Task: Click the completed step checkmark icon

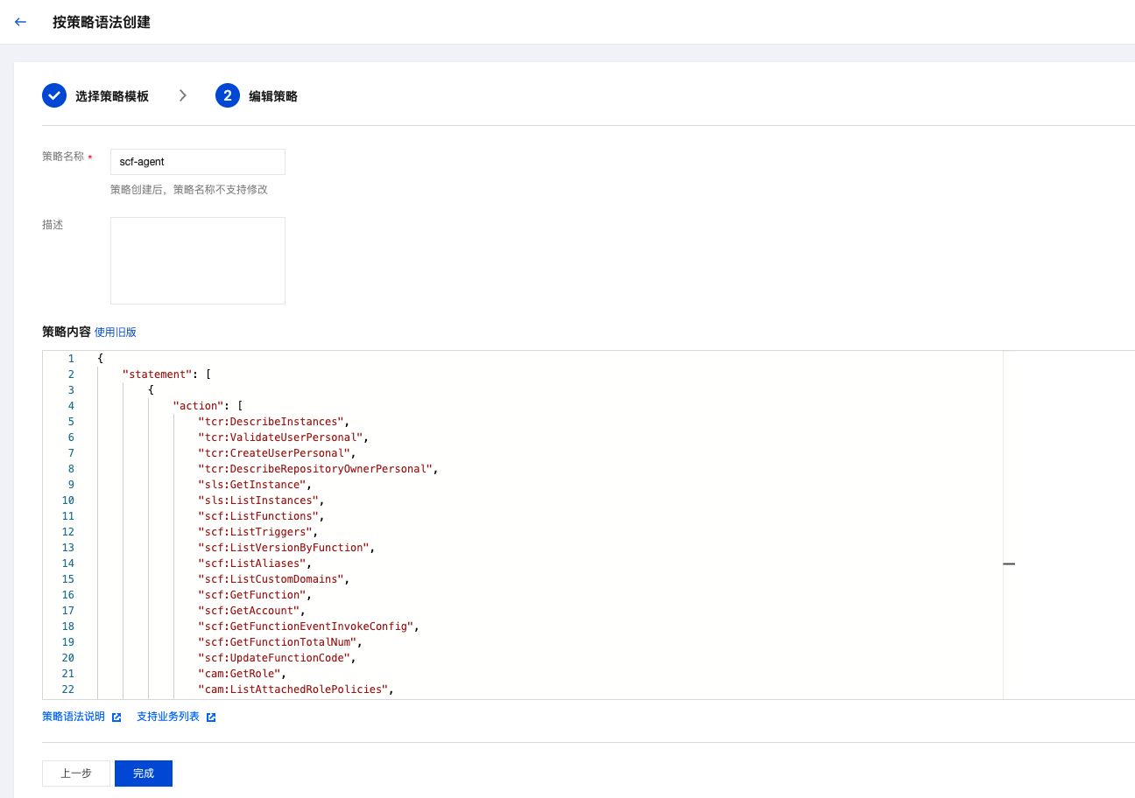Action: [x=54, y=95]
